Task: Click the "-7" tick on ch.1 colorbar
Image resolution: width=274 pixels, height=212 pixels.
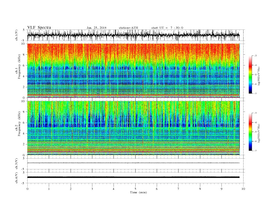Action: (x=255, y=94)
